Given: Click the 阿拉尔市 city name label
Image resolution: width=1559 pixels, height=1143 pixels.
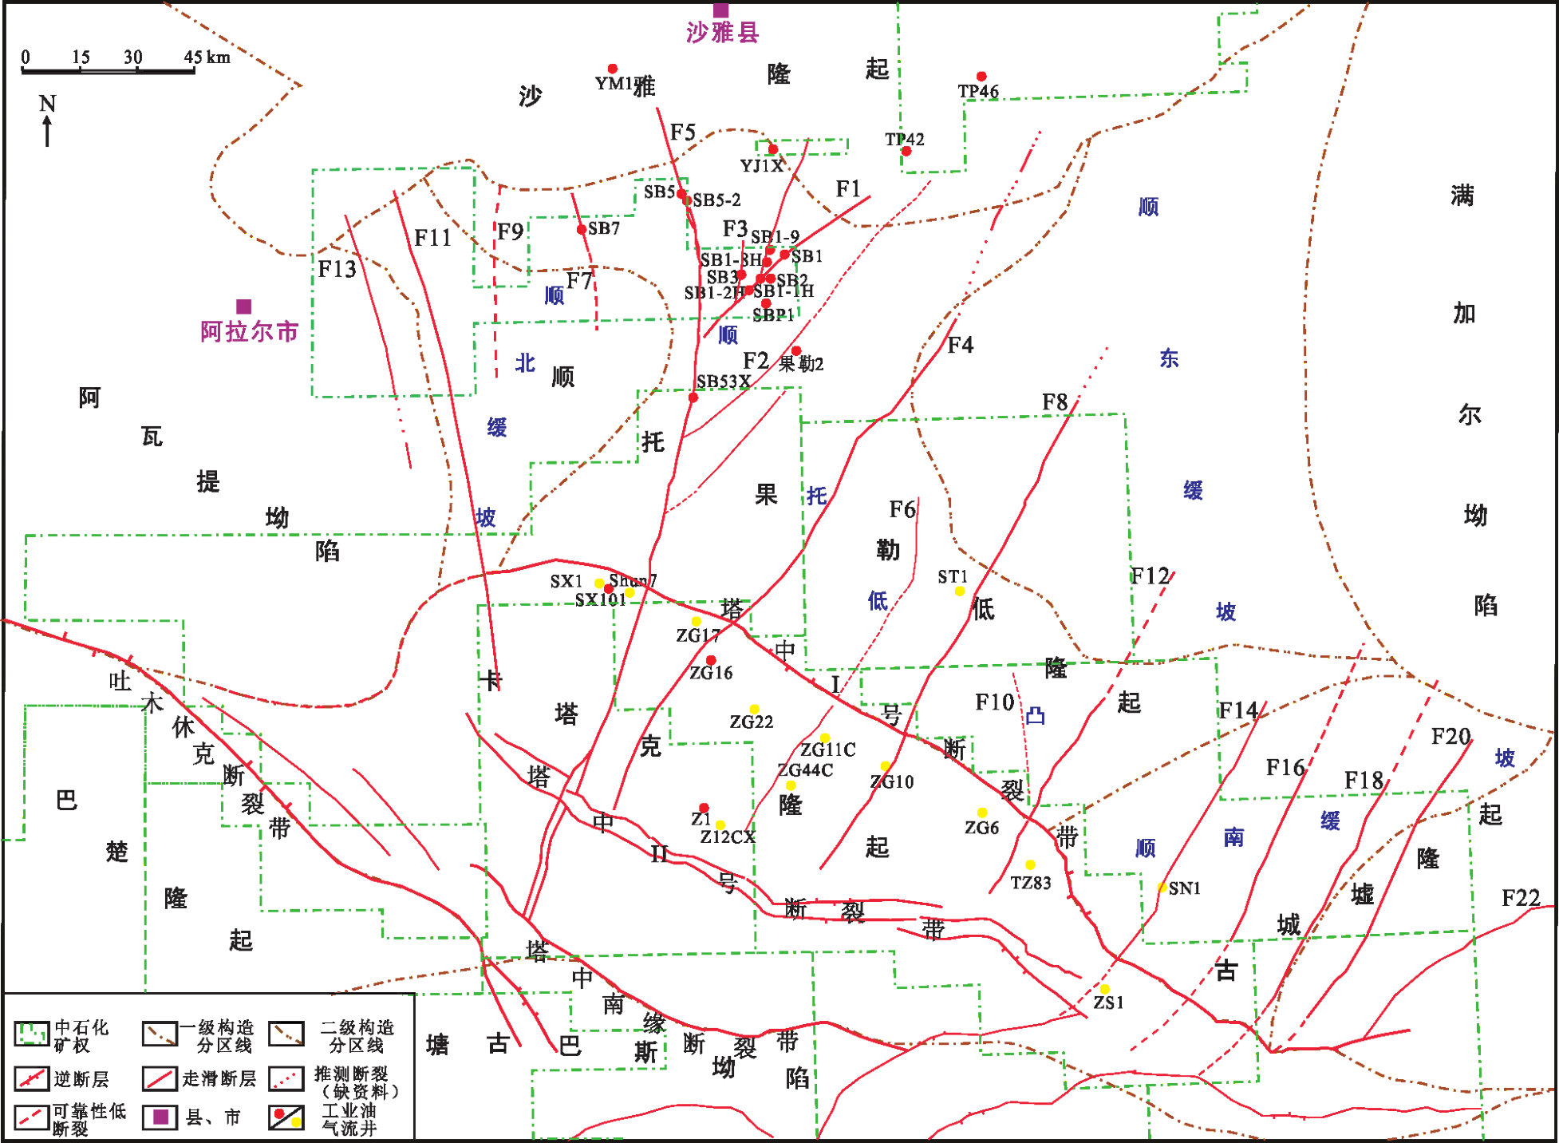Looking at the screenshot, I should (250, 331).
